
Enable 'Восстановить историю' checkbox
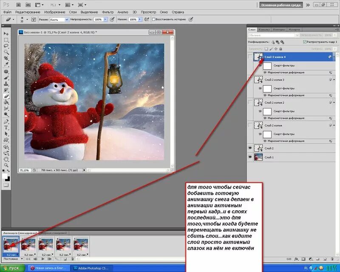(x=154, y=19)
